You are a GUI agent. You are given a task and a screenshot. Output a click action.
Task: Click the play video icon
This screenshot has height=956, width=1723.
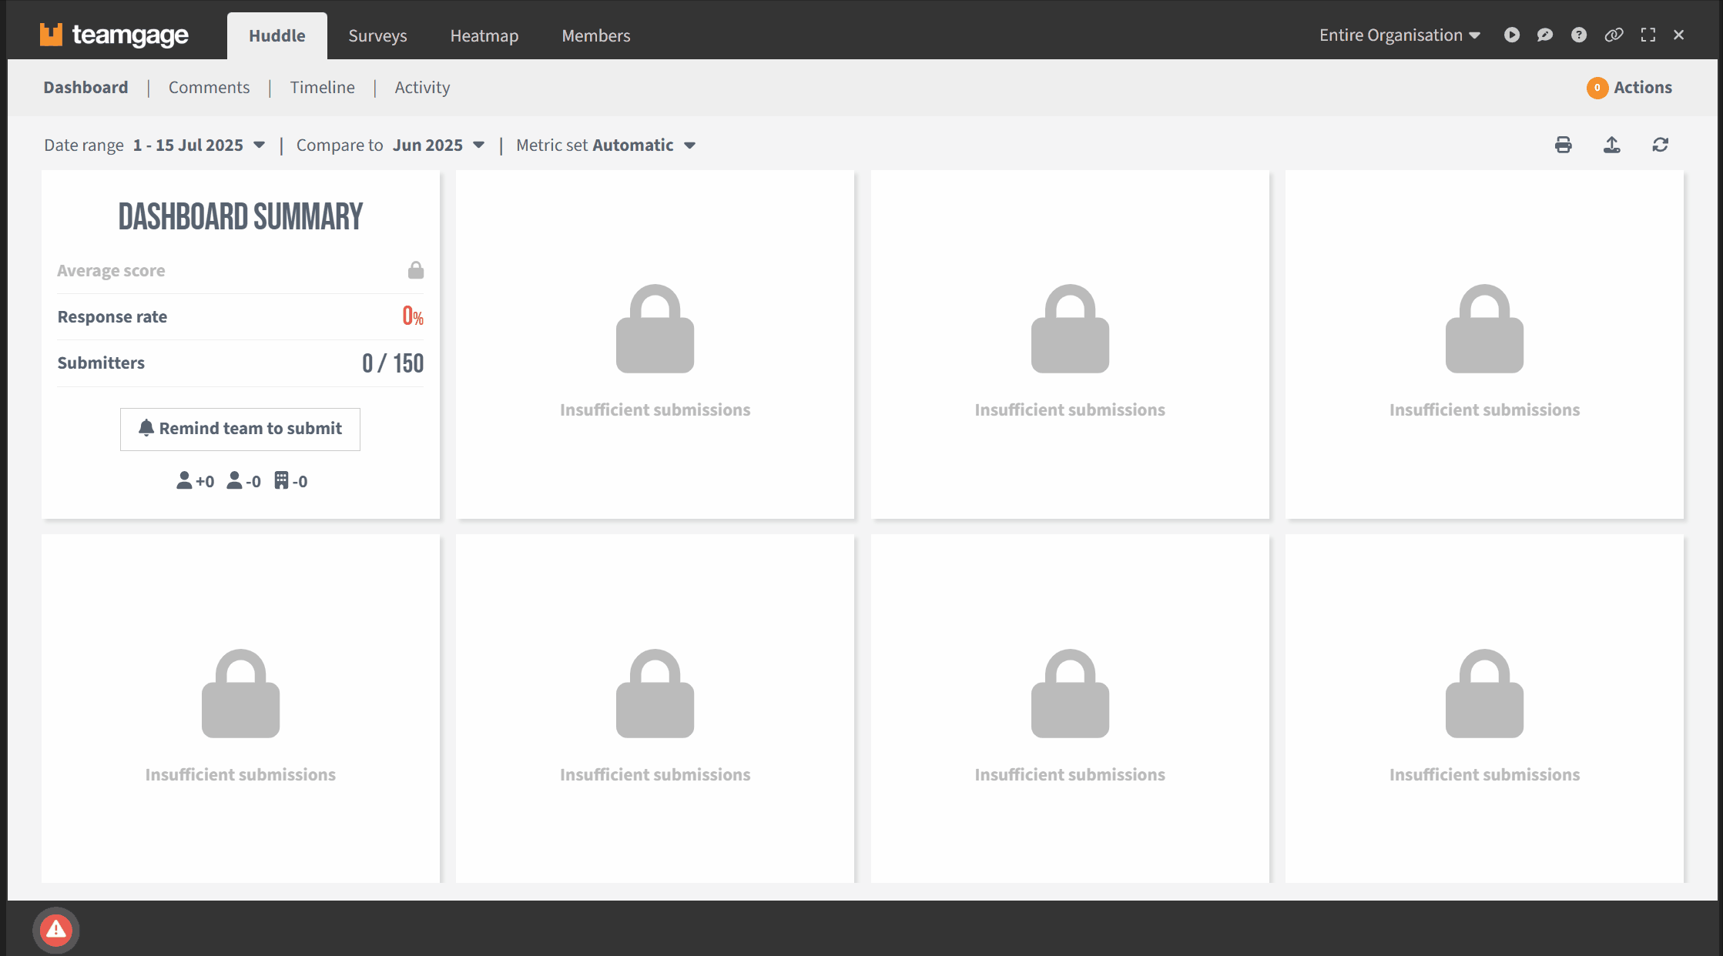coord(1511,35)
